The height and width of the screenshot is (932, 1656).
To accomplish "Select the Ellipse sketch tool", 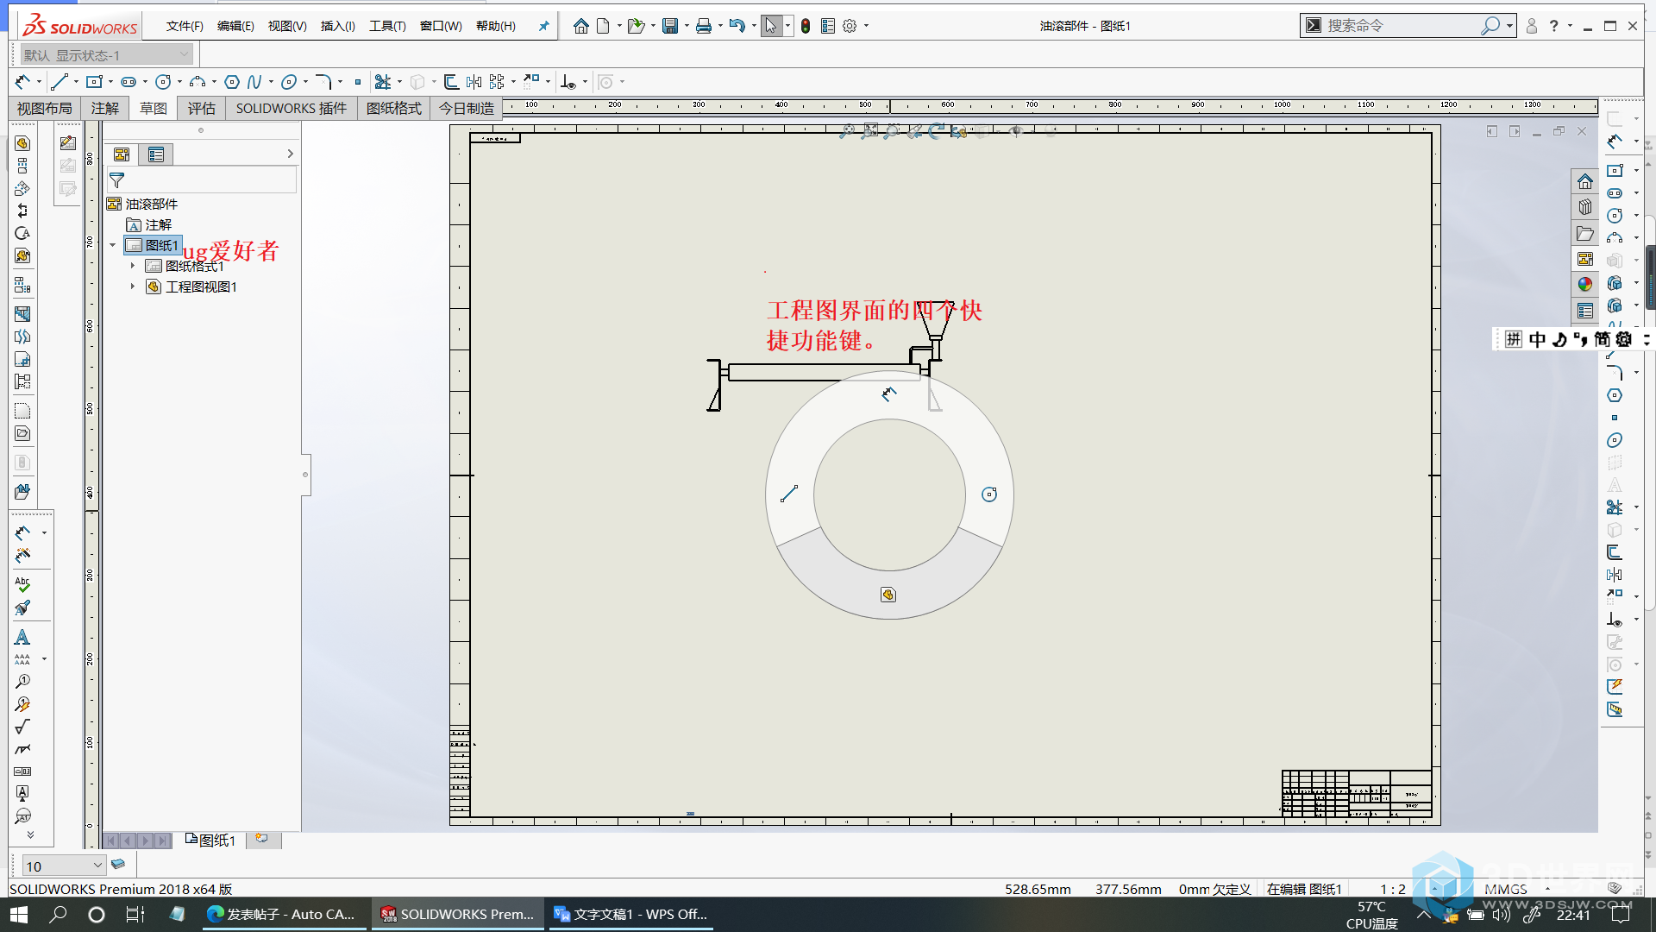I will click(x=289, y=82).
